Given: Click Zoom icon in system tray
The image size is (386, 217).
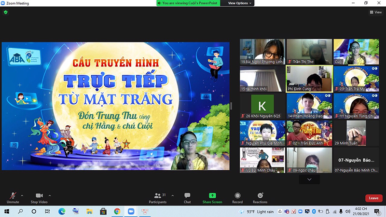Looking at the screenshot, I should coord(300,211).
